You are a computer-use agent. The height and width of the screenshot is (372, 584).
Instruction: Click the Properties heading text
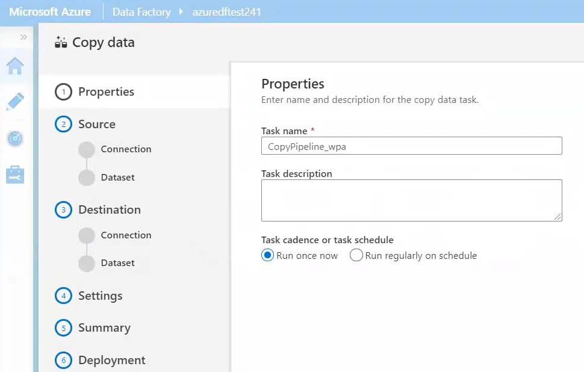coord(293,84)
